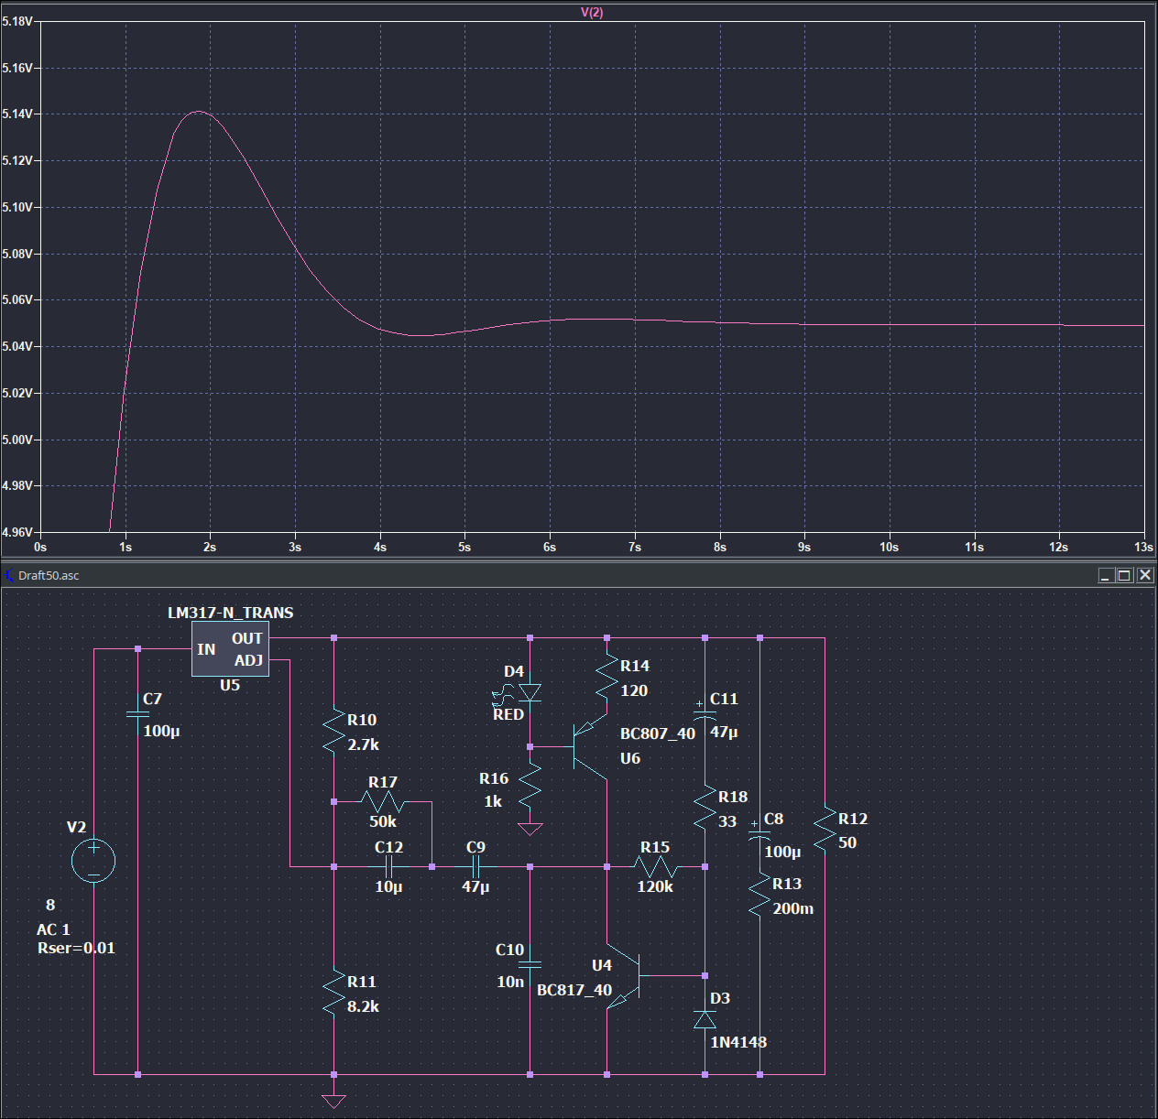Click the 8.2k value of R11
The height and width of the screenshot is (1119, 1158).
363,1006
